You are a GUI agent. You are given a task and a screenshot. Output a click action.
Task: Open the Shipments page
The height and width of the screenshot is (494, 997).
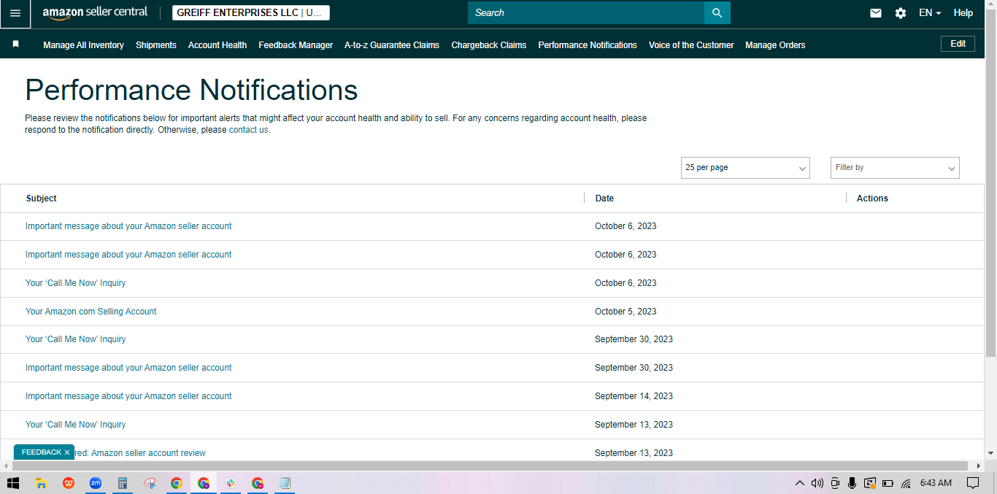pos(156,45)
